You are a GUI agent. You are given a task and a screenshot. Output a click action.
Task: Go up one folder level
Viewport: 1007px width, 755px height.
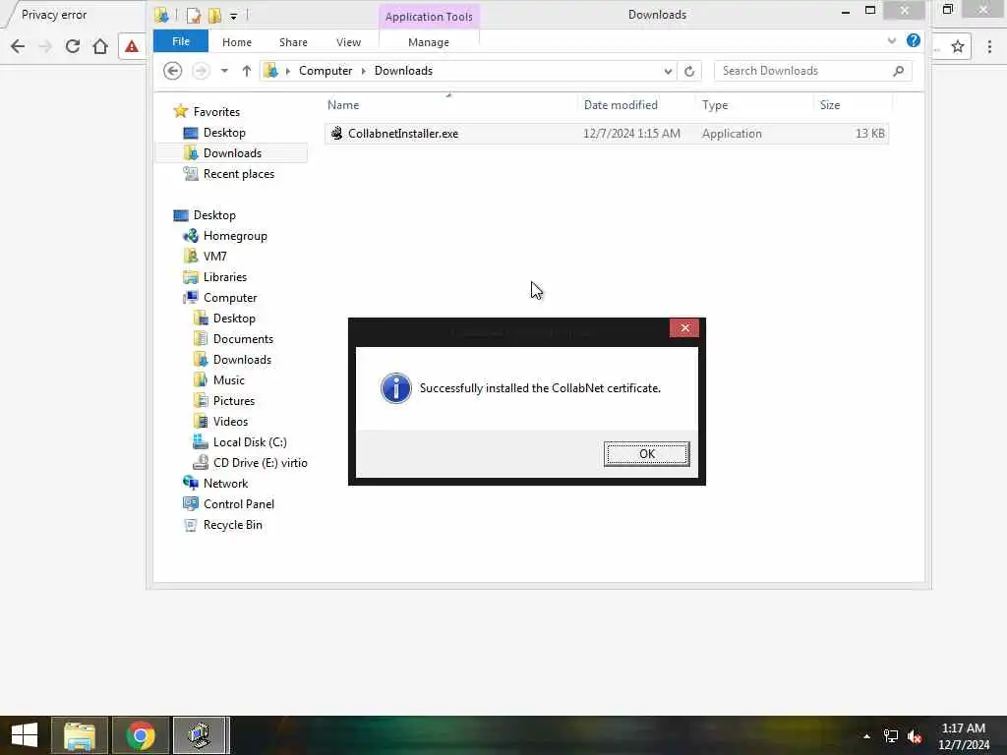pyautogui.click(x=247, y=71)
